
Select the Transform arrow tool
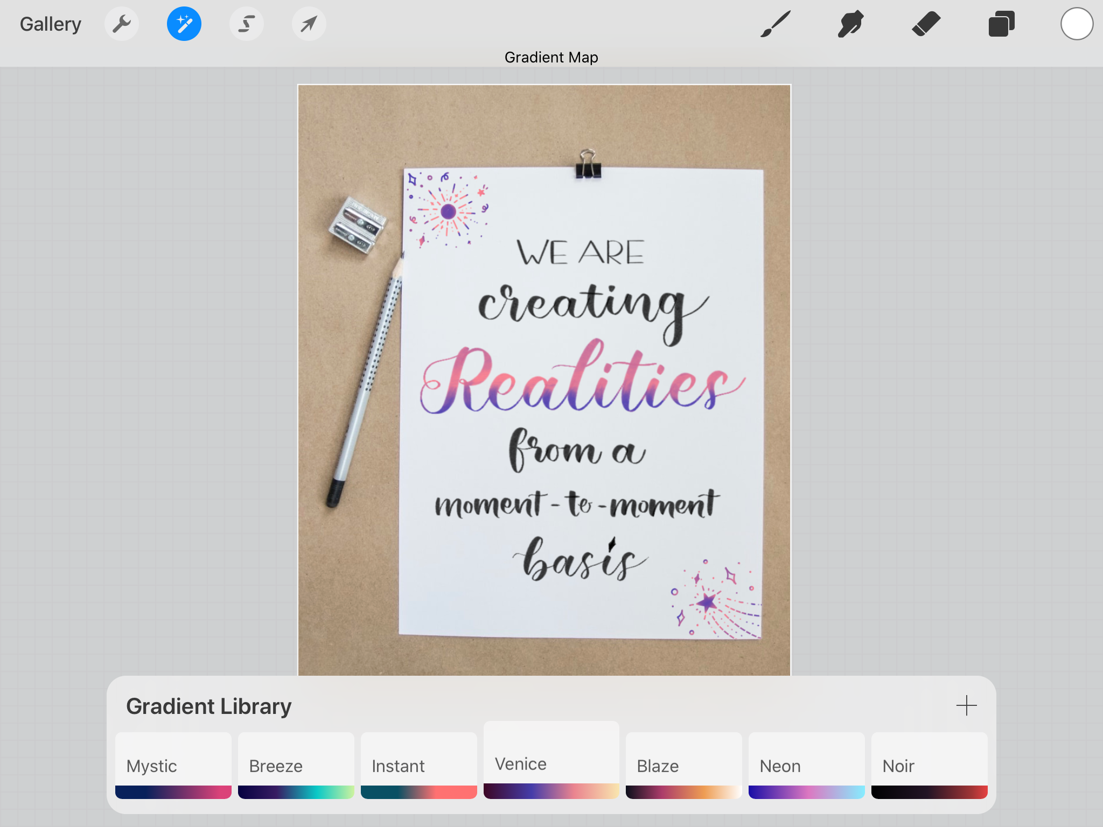(x=309, y=24)
